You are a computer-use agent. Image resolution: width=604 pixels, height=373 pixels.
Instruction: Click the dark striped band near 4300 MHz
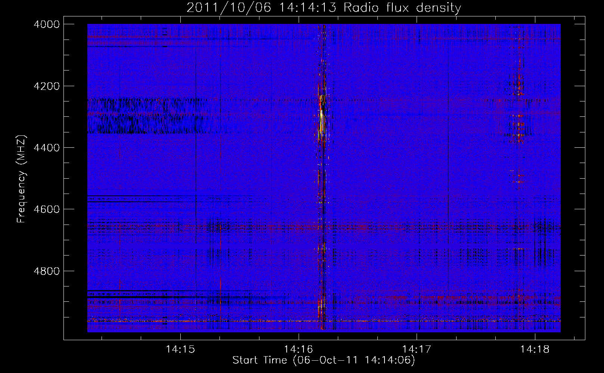pyautogui.click(x=147, y=116)
